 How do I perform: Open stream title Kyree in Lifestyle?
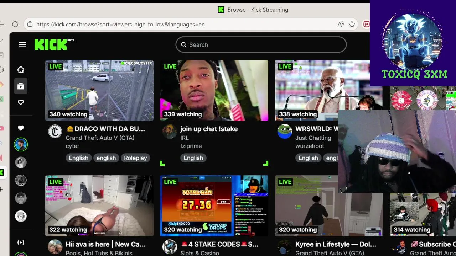tap(336, 244)
